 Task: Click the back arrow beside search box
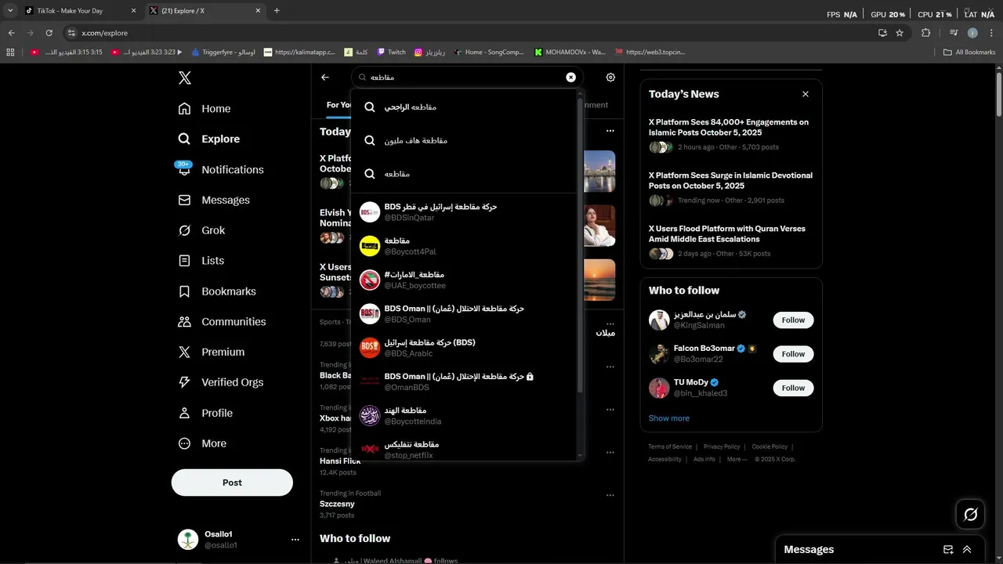point(325,78)
